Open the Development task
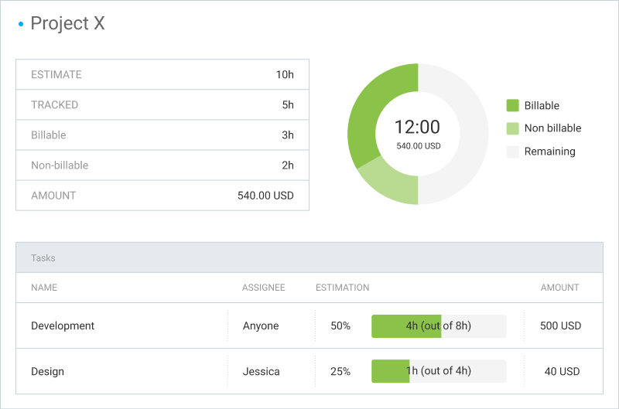This screenshot has width=619, height=409. pos(63,325)
